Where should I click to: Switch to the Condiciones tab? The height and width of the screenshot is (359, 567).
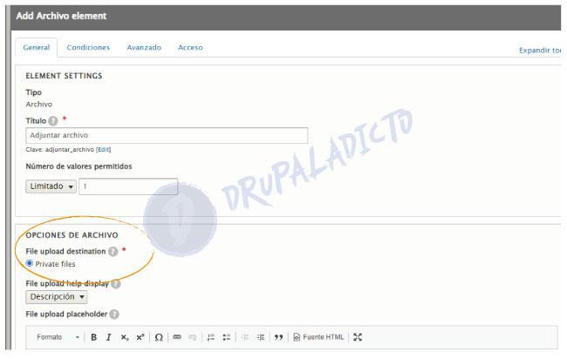88,47
